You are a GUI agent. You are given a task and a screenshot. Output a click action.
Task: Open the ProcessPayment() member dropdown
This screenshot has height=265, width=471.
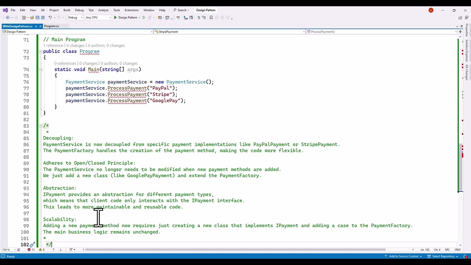(x=382, y=32)
